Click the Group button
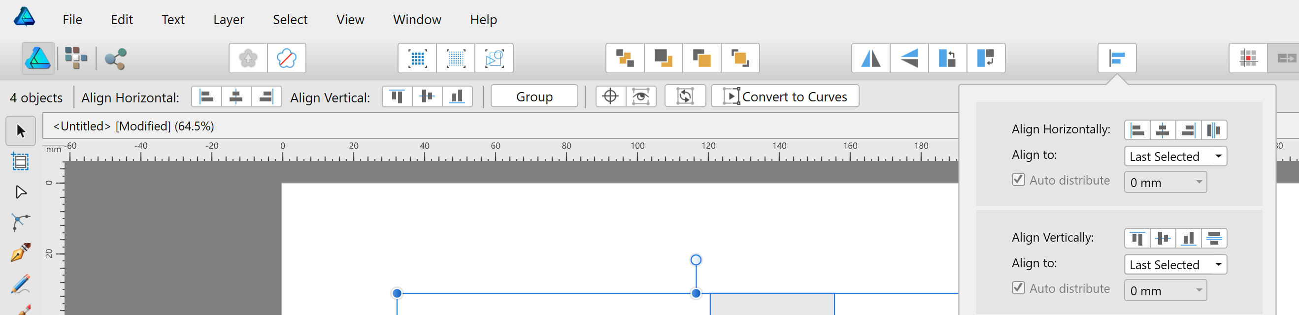Image resolution: width=1299 pixels, height=315 pixels. coord(534,96)
